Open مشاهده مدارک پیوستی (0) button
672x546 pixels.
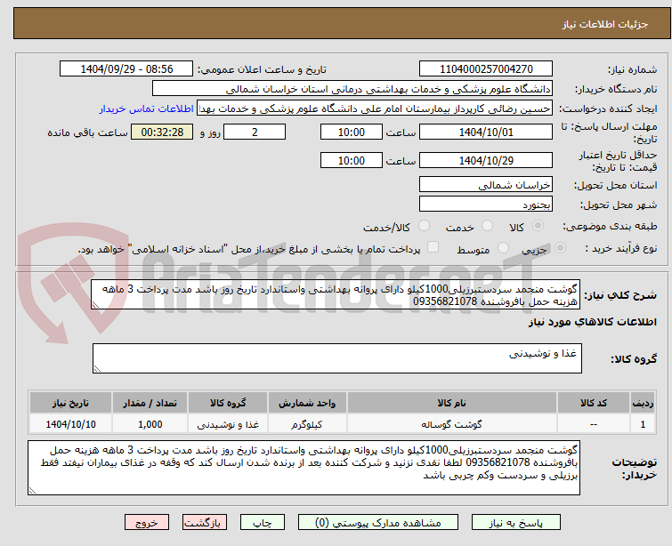pos(378,523)
